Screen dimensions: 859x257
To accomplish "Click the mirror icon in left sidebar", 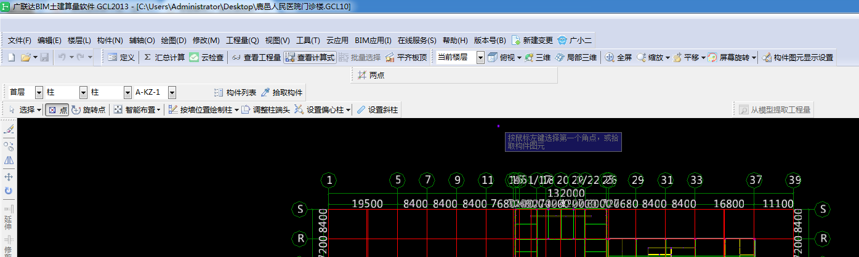I will (9, 160).
